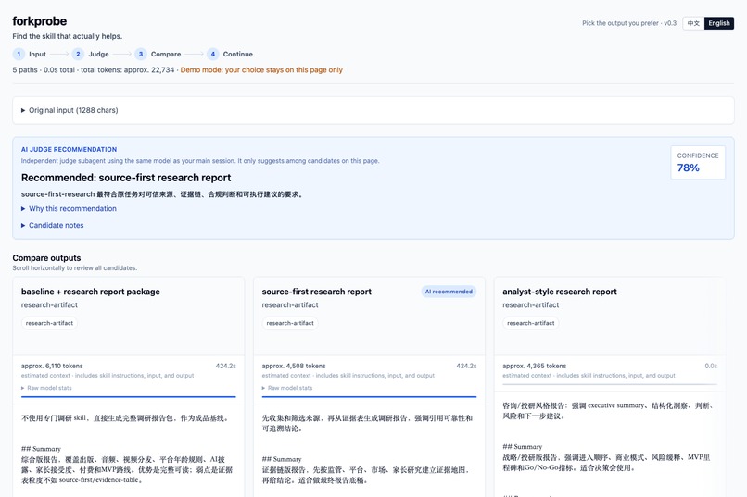Image resolution: width=747 pixels, height=497 pixels.
Task: Click the Compare outputs heading
Action: 46,258
